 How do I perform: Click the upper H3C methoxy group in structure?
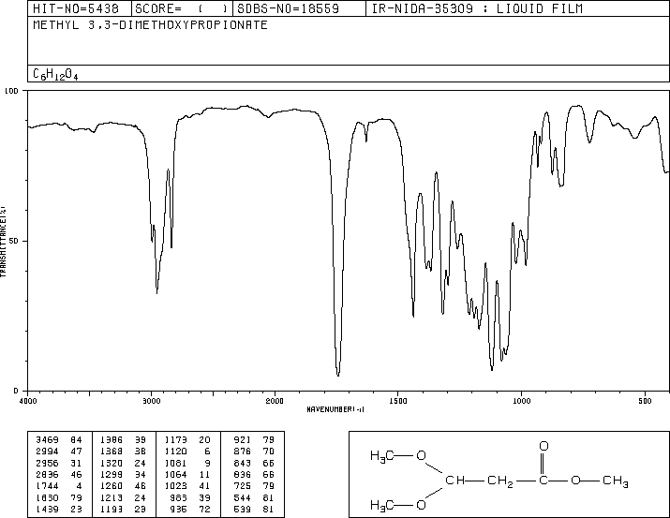click(382, 456)
